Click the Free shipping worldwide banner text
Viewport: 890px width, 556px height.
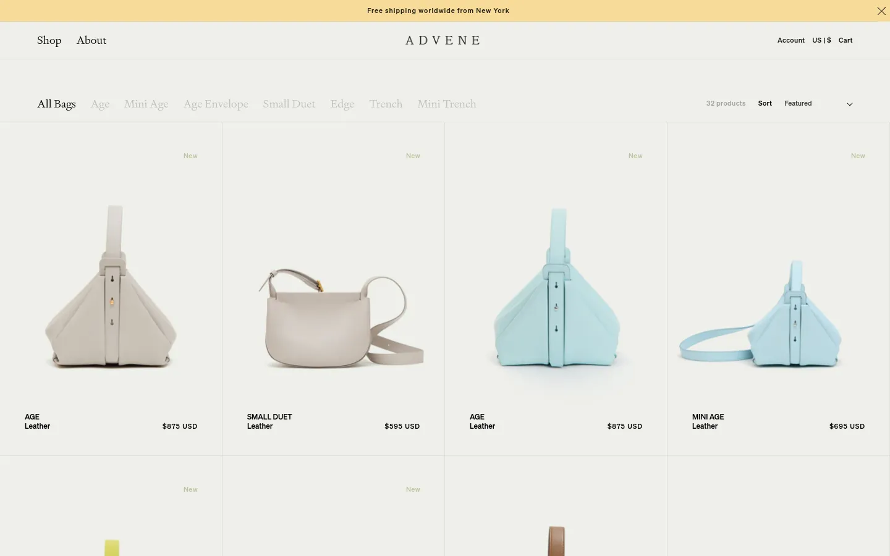[x=438, y=11]
